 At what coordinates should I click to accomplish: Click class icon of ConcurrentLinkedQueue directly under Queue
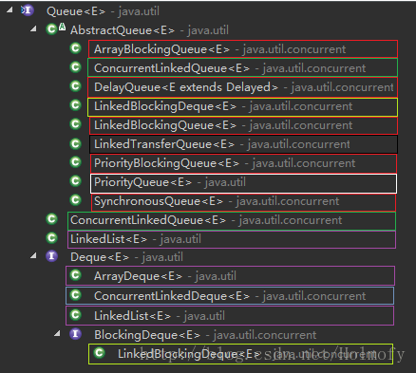click(51, 219)
